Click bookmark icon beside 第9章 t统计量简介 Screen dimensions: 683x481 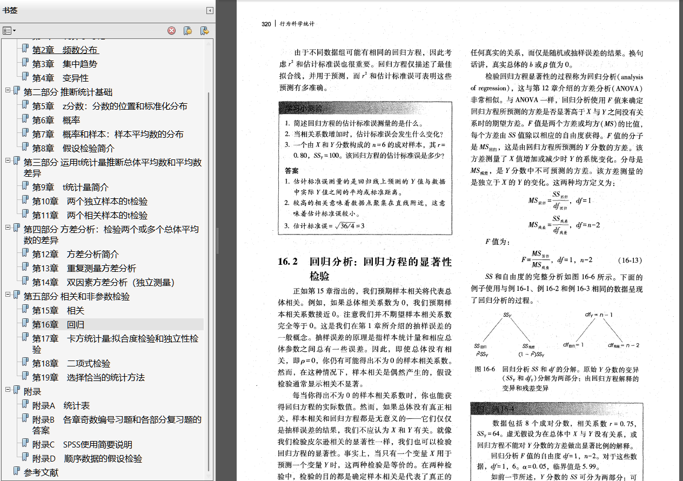[x=25, y=186]
